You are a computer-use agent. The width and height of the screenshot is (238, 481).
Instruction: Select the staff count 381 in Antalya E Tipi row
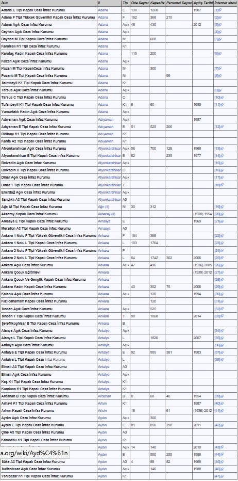click(169, 352)
